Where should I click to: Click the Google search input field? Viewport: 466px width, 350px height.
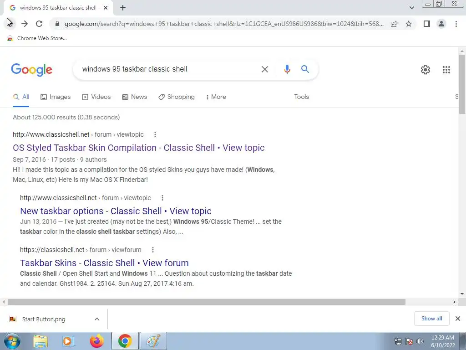[x=169, y=69]
